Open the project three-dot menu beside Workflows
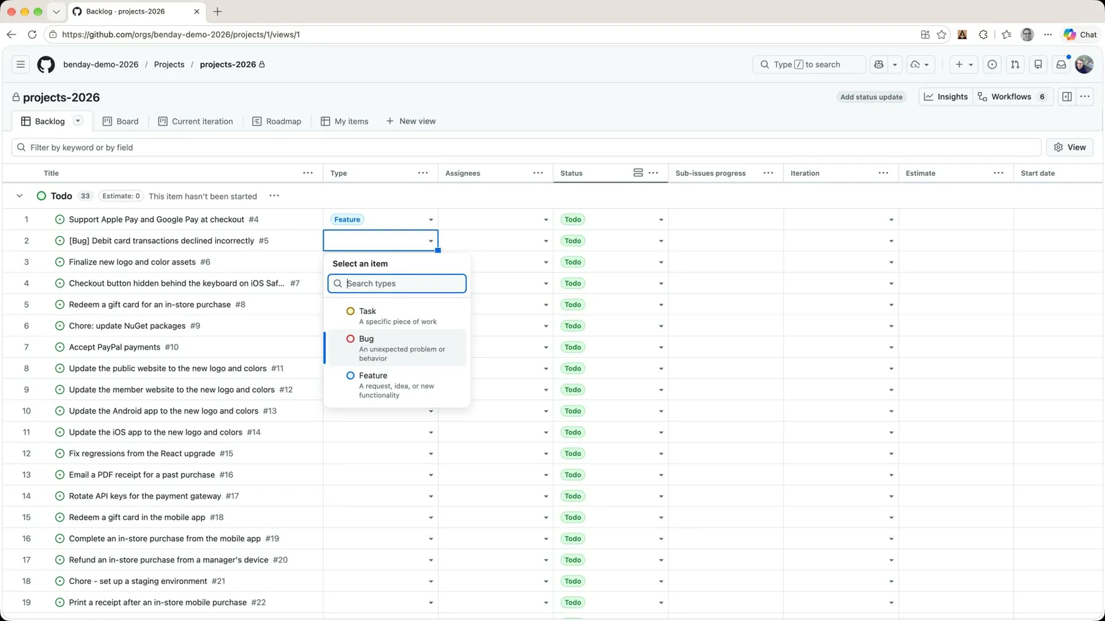Viewport: 1105px width, 621px height. point(1085,97)
